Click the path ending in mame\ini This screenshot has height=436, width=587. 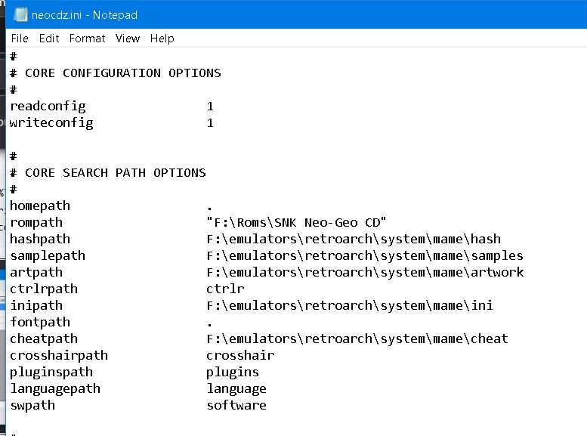(x=350, y=305)
